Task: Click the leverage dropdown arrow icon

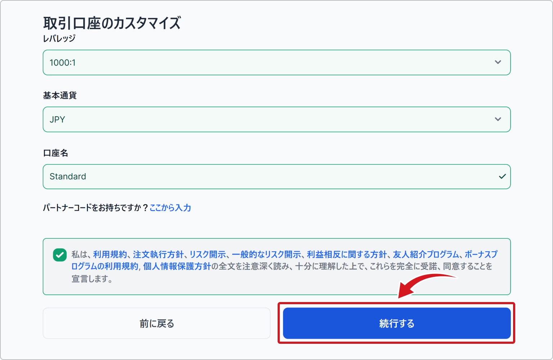Action: [x=498, y=62]
